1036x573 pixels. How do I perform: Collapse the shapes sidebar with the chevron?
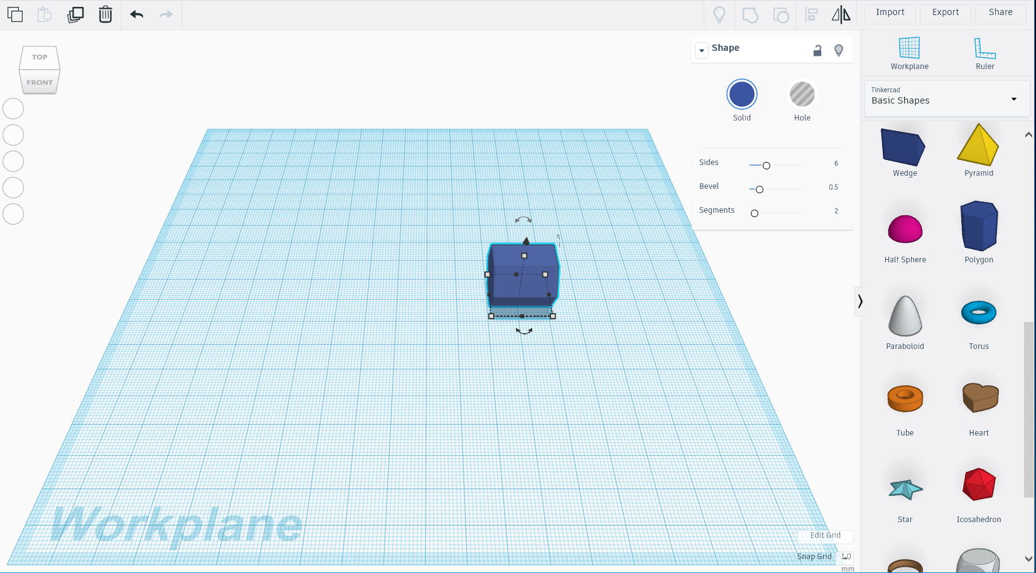pyautogui.click(x=859, y=302)
